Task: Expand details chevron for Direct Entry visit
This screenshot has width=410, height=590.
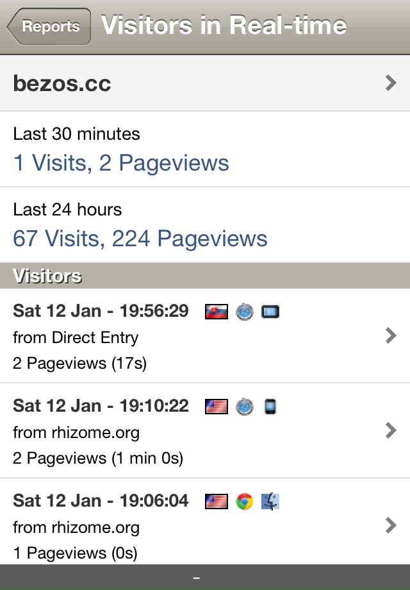Action: 391,335
